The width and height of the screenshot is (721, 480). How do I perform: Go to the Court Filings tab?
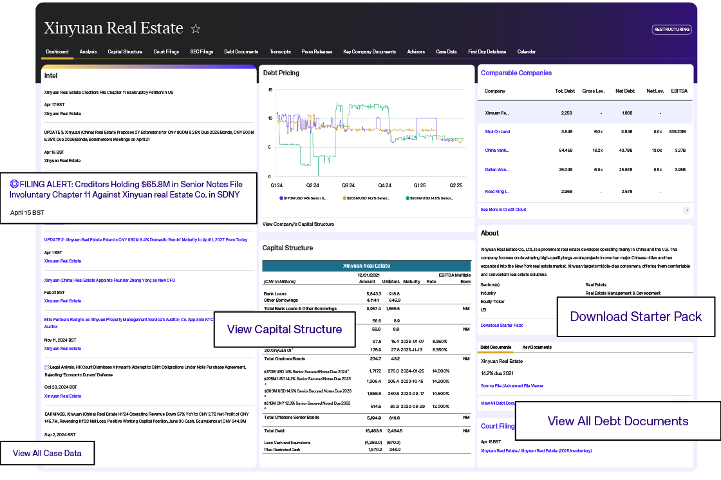[x=166, y=51]
